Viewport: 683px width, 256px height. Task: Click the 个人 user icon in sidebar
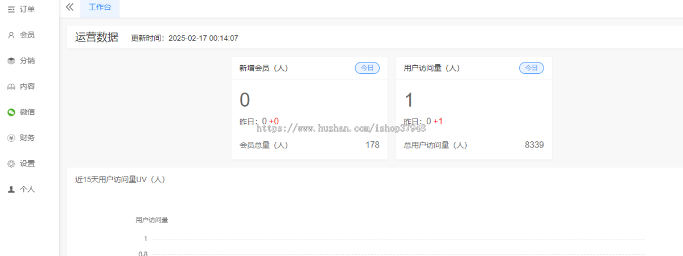(11, 189)
